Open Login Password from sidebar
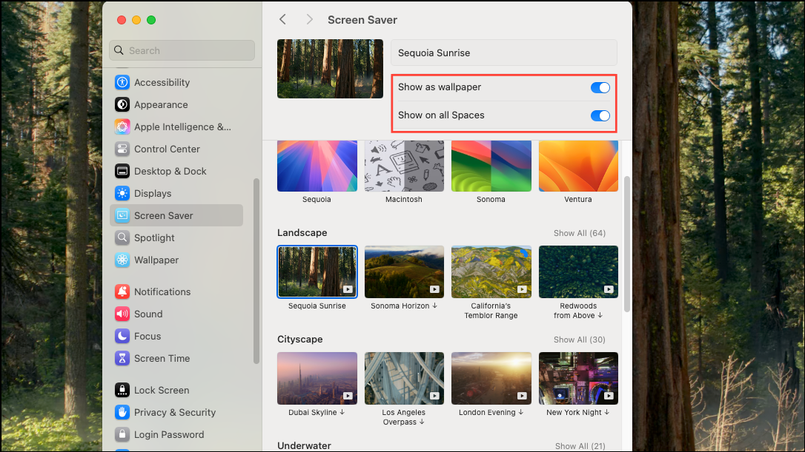 pos(176,434)
